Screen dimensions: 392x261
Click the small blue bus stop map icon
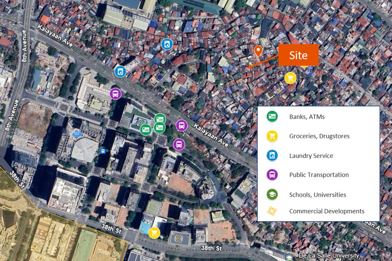point(103,151)
